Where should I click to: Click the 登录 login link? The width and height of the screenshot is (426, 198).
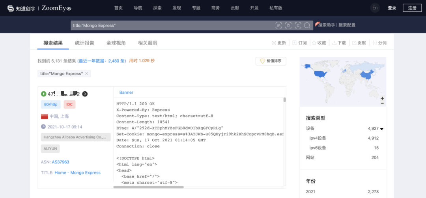392,8
